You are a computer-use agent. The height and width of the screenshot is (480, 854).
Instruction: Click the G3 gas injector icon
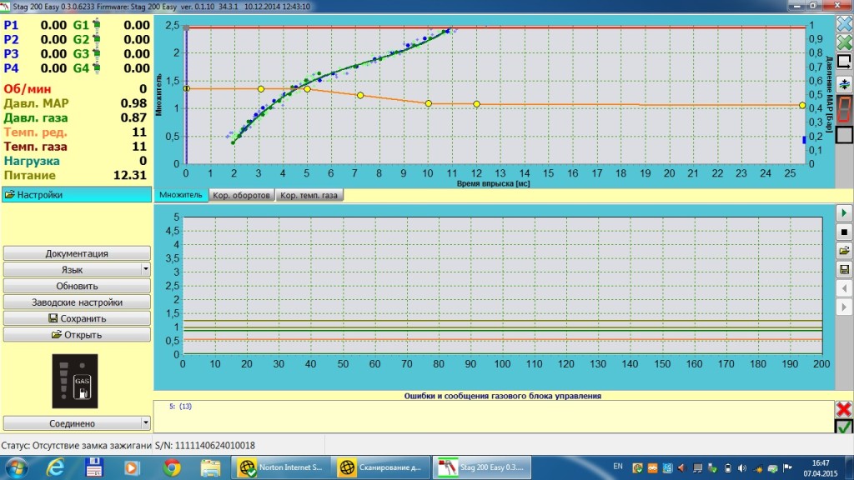pos(95,54)
